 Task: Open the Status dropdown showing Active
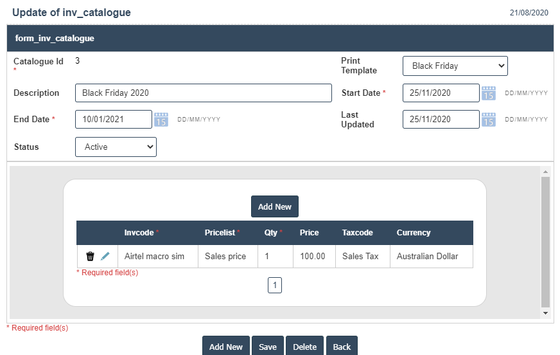pyautogui.click(x=116, y=147)
